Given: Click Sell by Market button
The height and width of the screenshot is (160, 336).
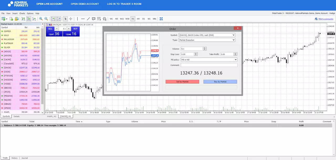Looking at the screenshot, I should coord(182,82).
